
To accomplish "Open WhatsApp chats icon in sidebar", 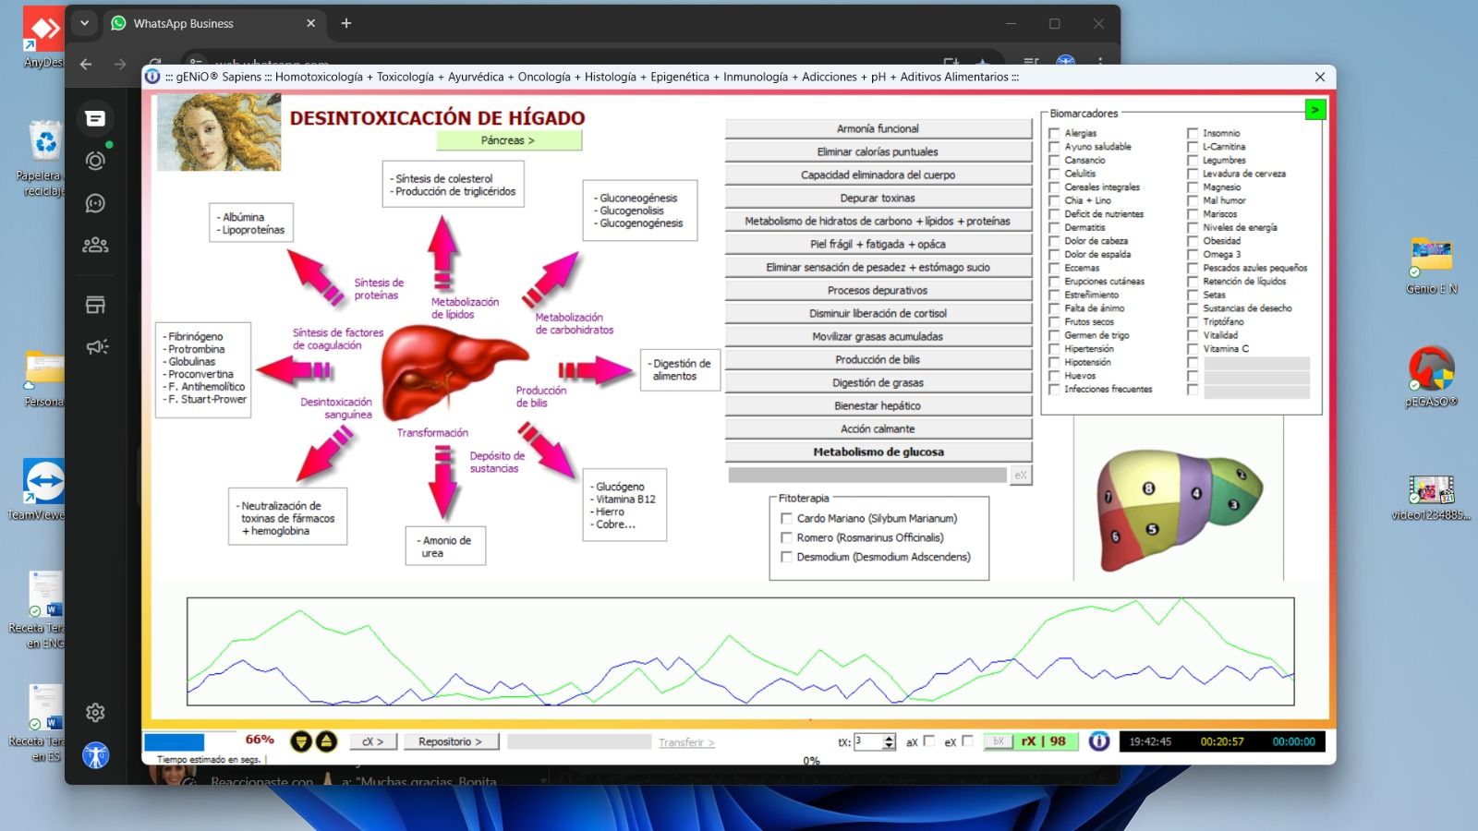I will click(x=95, y=118).
